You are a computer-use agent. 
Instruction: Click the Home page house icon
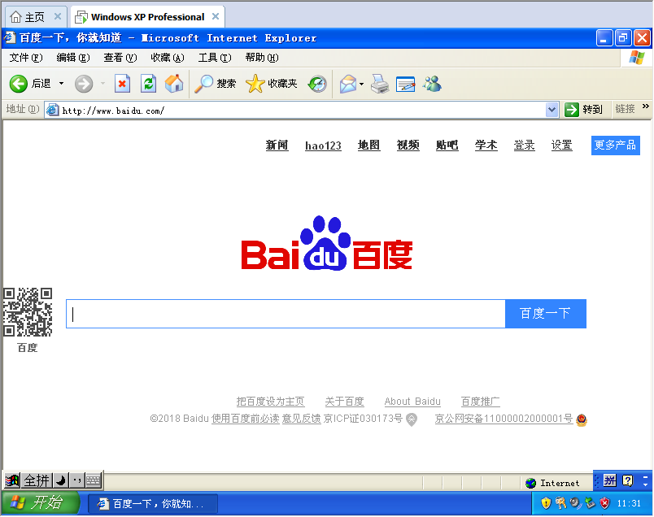[x=174, y=84]
